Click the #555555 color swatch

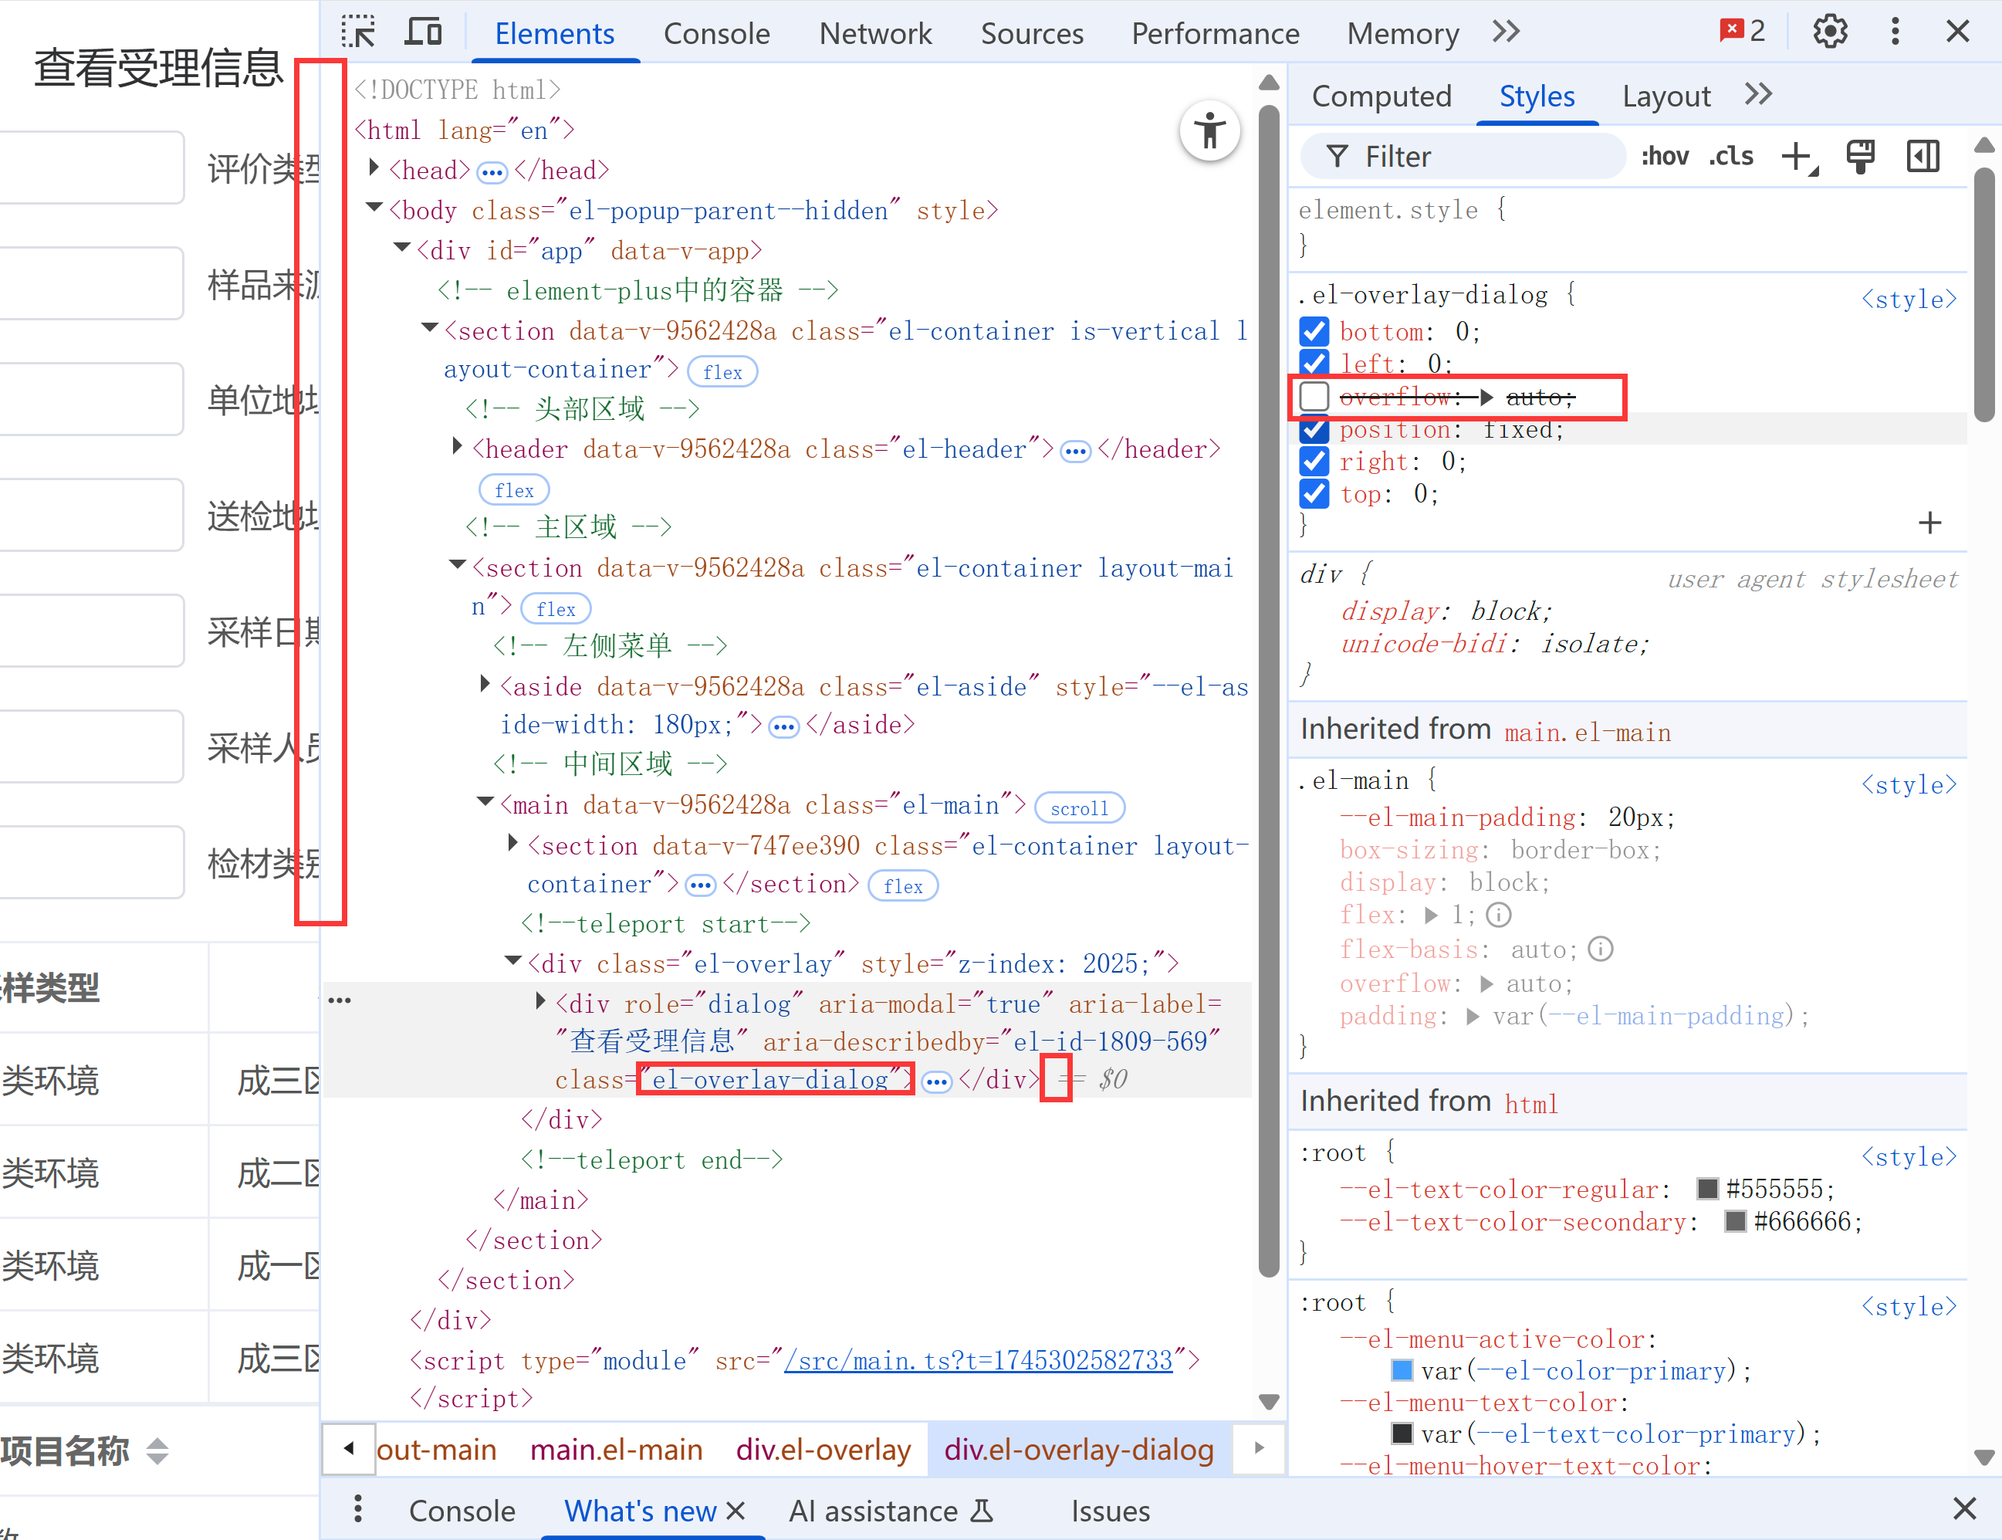pyautogui.click(x=1707, y=1189)
